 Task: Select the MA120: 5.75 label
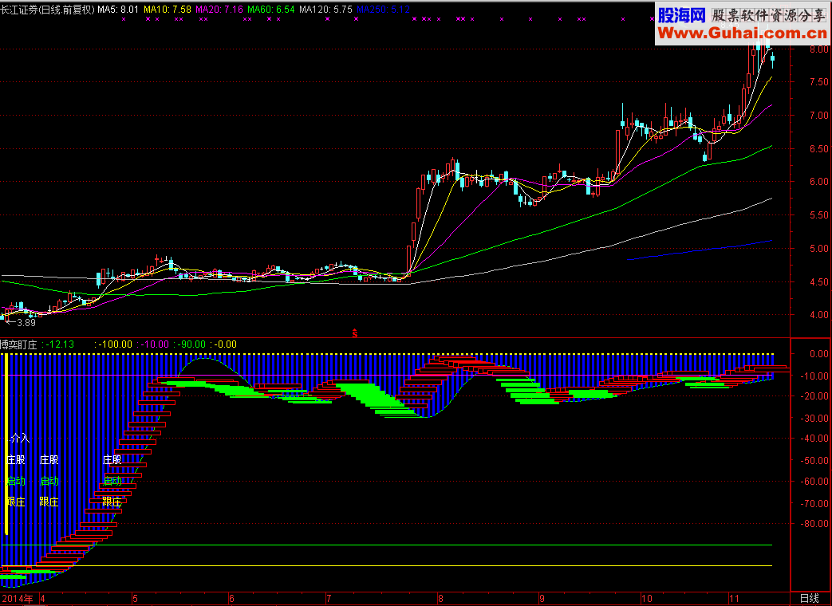click(325, 9)
